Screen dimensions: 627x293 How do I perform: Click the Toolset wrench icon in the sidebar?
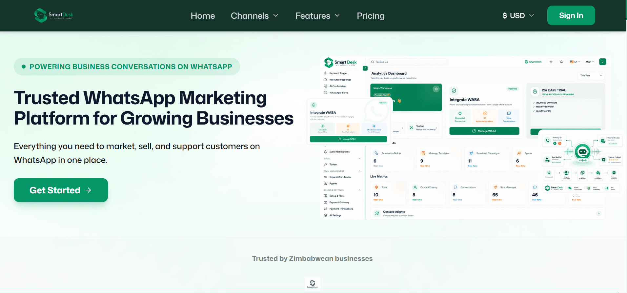tap(325, 165)
